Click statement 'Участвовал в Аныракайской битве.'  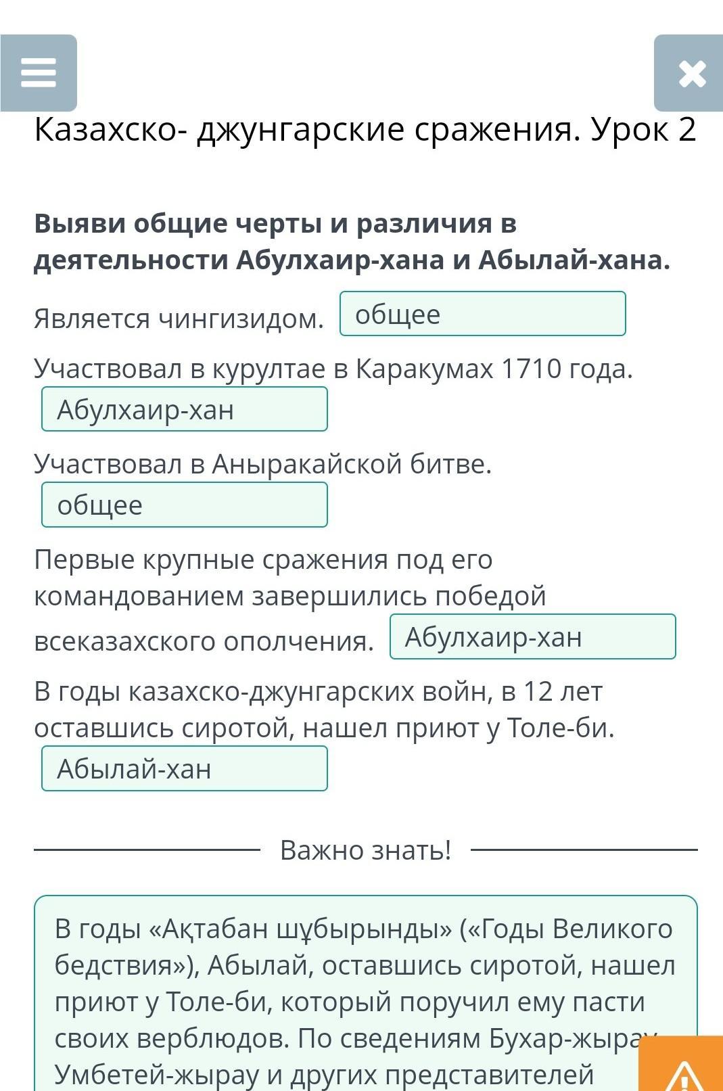263,464
